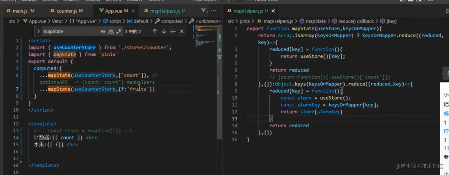Open script breadcrumb segment
This screenshot has width=449, height=175.
[112, 21]
